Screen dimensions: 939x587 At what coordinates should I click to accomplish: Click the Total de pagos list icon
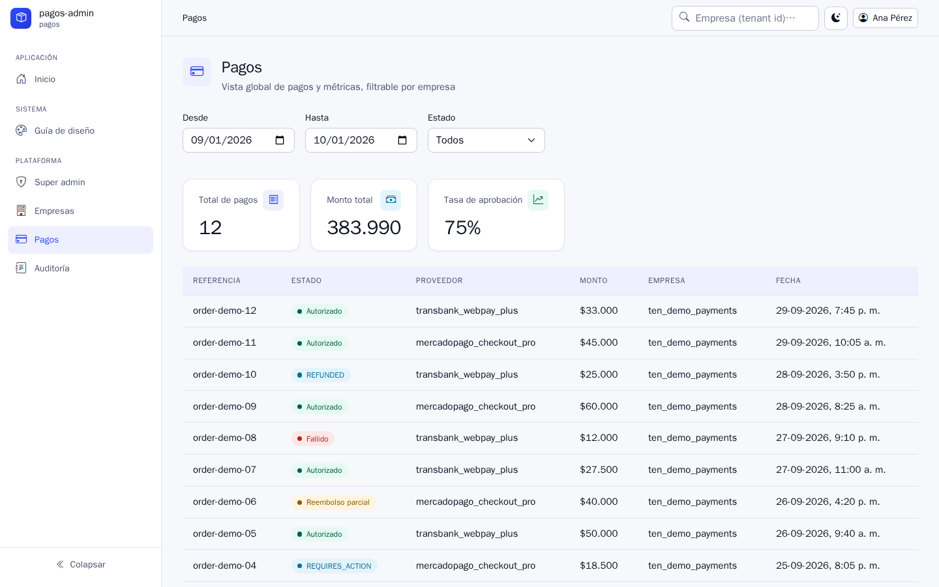[x=273, y=200]
